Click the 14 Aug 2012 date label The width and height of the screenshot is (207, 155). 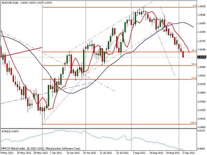tap(156, 153)
